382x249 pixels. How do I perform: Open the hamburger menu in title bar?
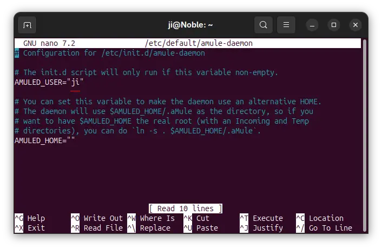(286, 25)
